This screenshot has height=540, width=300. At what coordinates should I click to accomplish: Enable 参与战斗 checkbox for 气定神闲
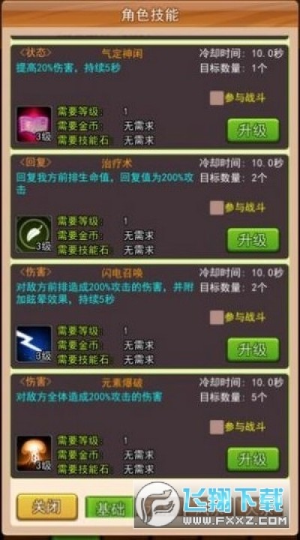[217, 98]
